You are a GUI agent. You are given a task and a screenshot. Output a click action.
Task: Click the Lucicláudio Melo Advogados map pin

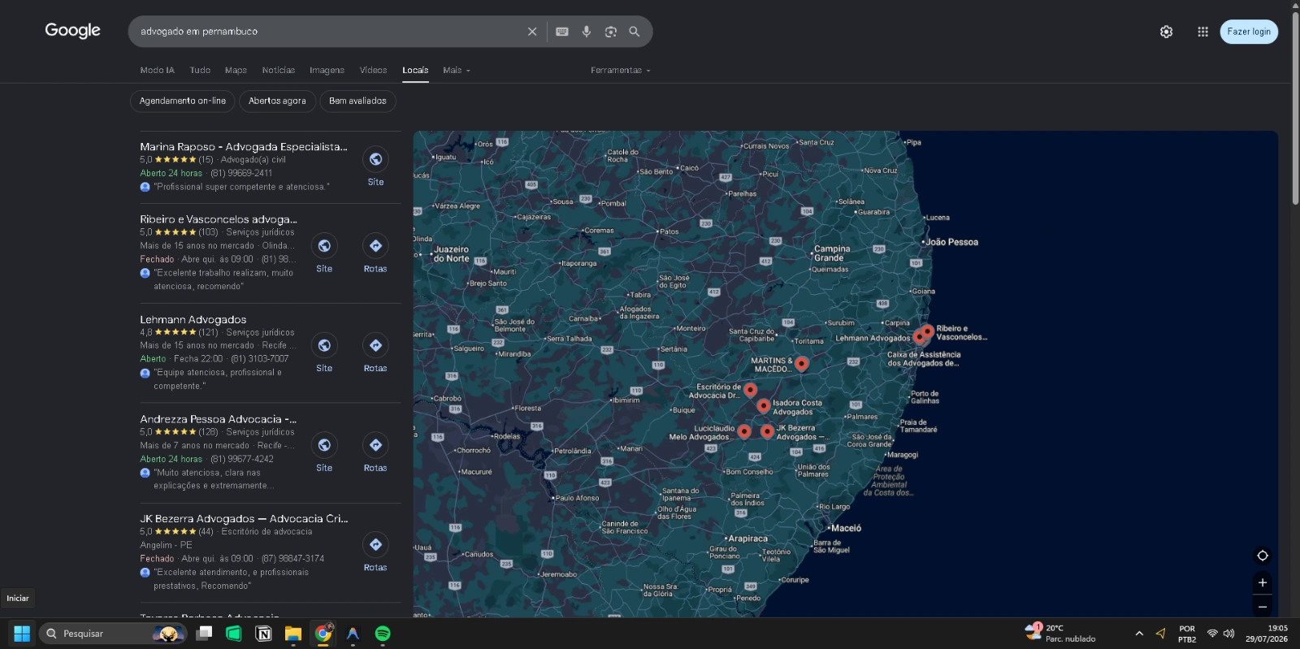pyautogui.click(x=743, y=431)
